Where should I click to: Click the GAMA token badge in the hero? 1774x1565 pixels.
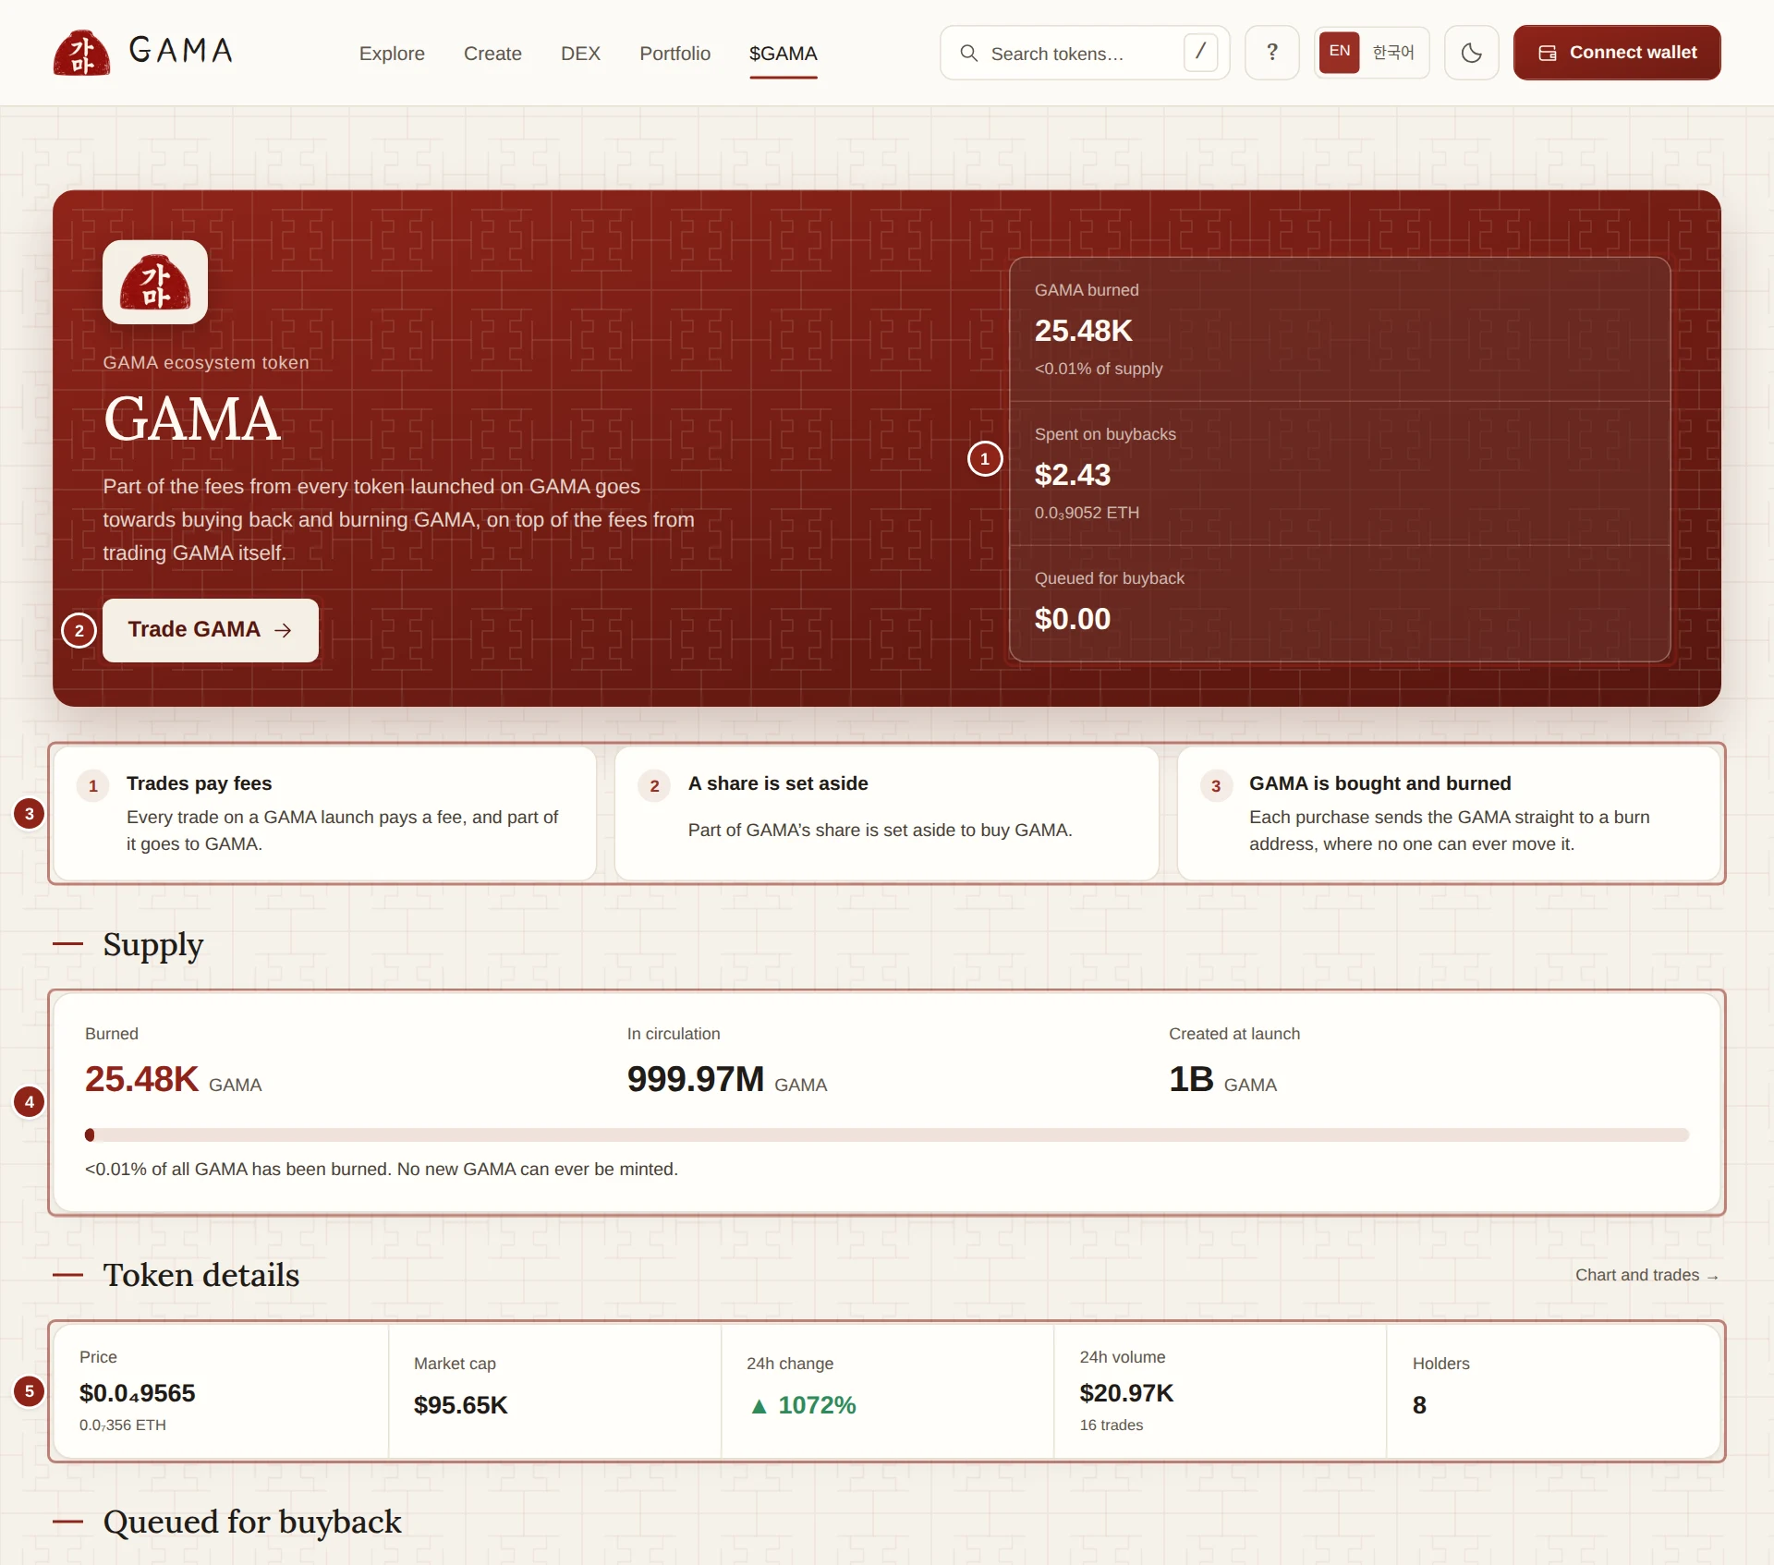pos(155,282)
